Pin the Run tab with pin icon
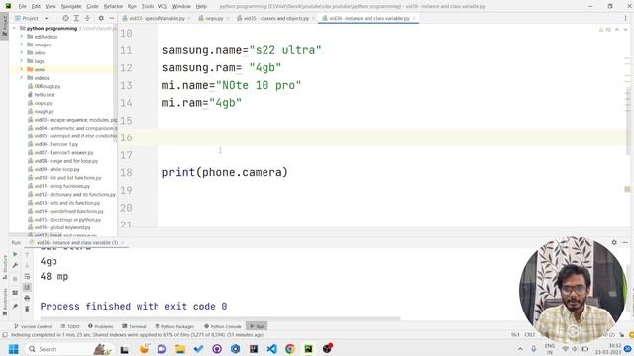The image size is (634, 356). click(15, 306)
